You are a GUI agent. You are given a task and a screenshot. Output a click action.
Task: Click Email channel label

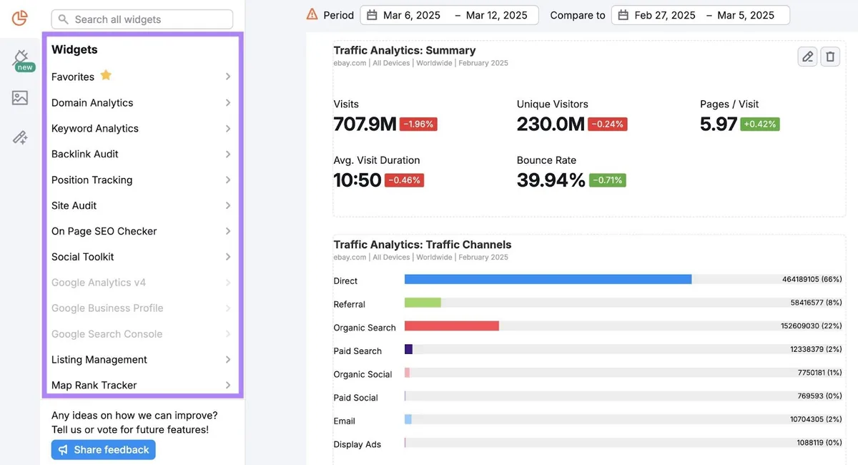344,421
